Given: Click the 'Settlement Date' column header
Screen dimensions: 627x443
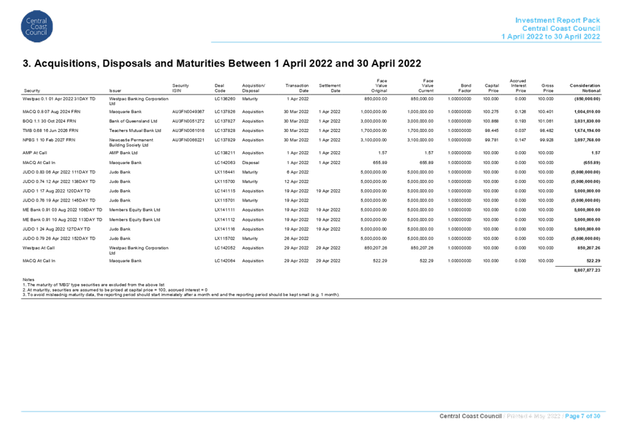Looking at the screenshot, I should point(329,88).
